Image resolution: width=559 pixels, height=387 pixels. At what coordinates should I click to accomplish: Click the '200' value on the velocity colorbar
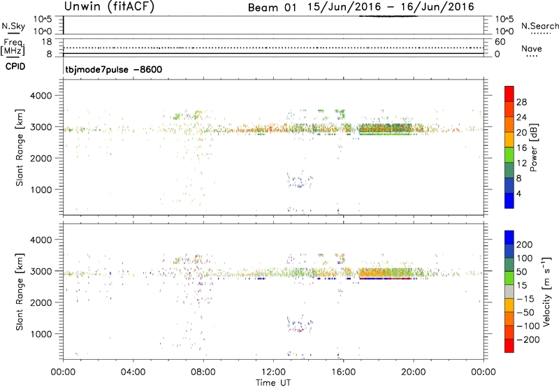[x=525, y=244]
